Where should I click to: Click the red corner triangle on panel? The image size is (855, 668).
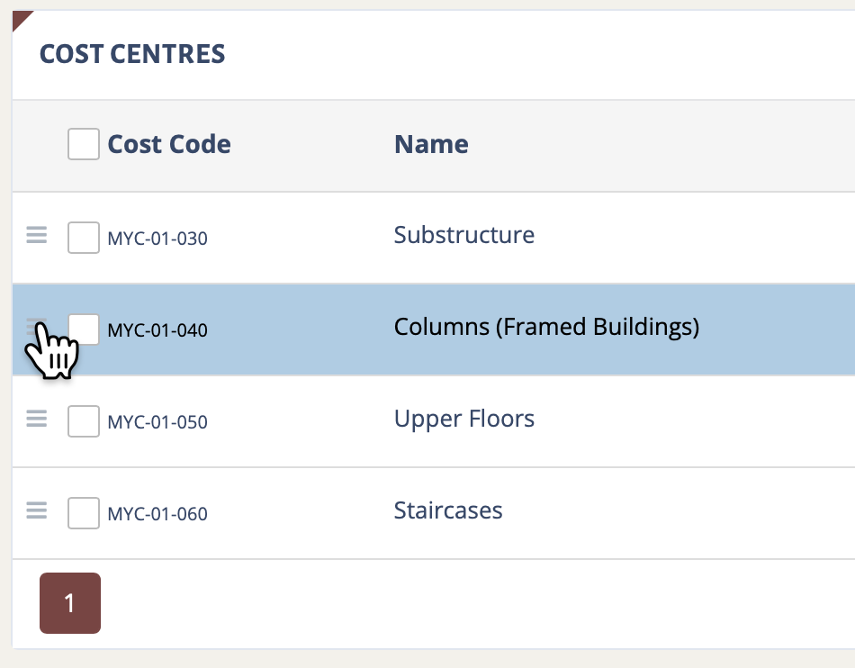coord(20,18)
